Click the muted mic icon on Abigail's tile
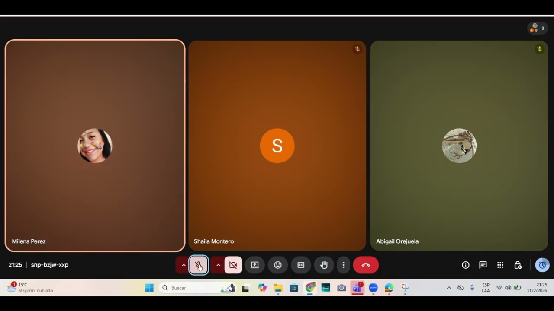Image resolution: width=554 pixels, height=311 pixels. coord(539,49)
